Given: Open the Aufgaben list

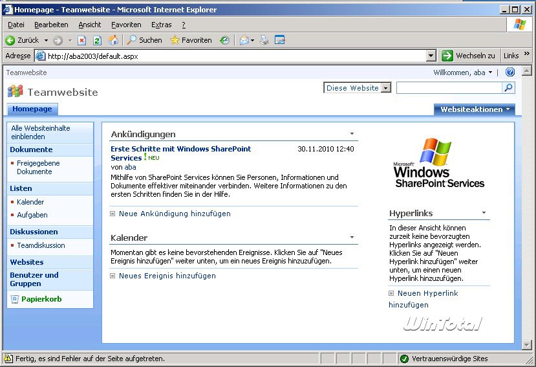Looking at the screenshot, I should pyautogui.click(x=32, y=215).
